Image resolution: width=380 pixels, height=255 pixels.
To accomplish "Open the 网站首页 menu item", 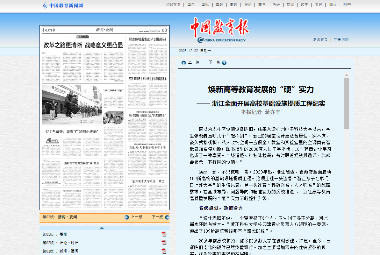I will (173, 5).
